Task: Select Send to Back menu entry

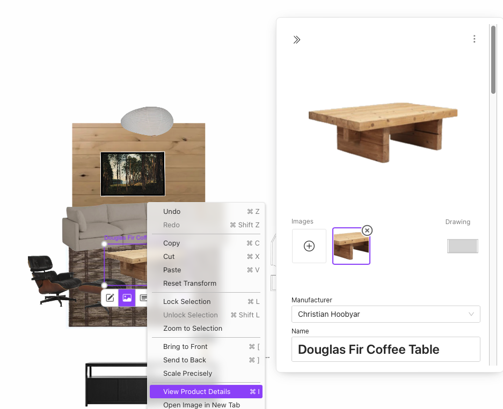Action: click(185, 360)
